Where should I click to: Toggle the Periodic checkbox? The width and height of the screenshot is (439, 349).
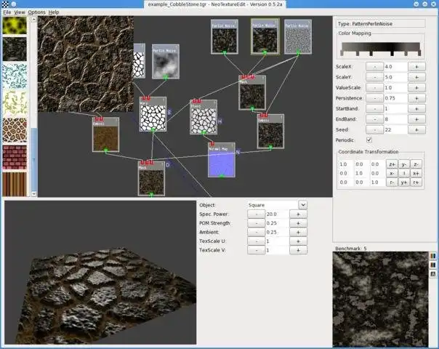tap(369, 139)
